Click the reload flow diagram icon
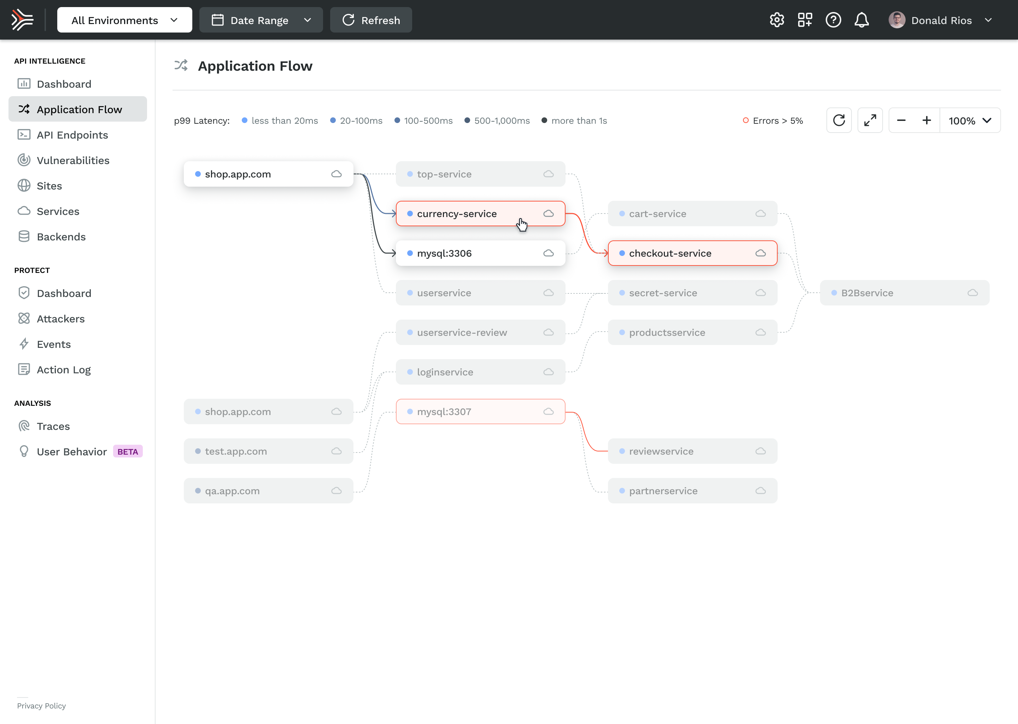 [x=839, y=120]
